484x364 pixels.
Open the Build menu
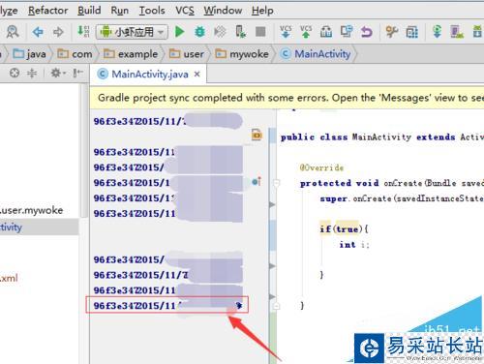pos(89,11)
